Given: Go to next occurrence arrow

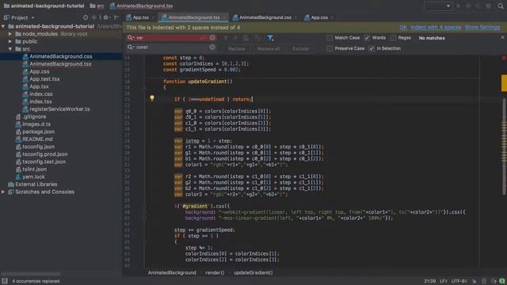Looking at the screenshot, I should tap(235, 38).
